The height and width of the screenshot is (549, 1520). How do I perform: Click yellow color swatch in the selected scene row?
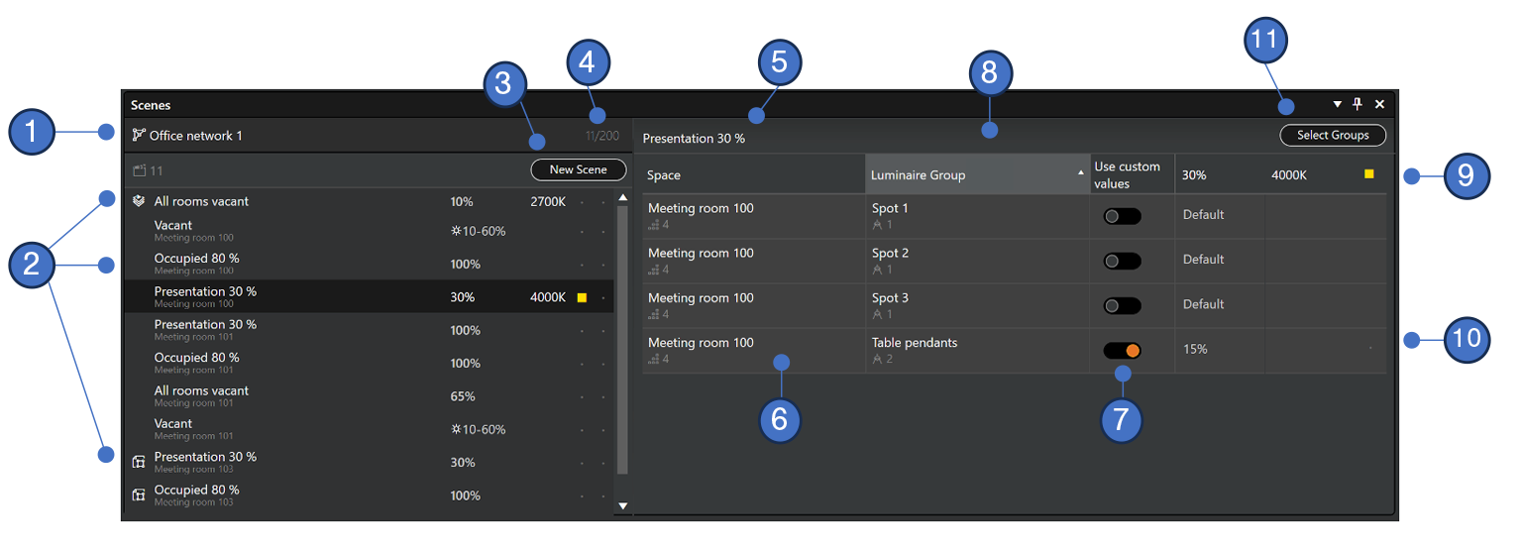tap(582, 297)
